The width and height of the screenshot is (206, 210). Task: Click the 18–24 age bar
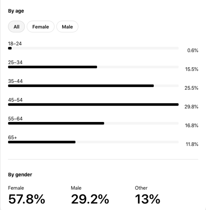pyautogui.click(x=10, y=48)
